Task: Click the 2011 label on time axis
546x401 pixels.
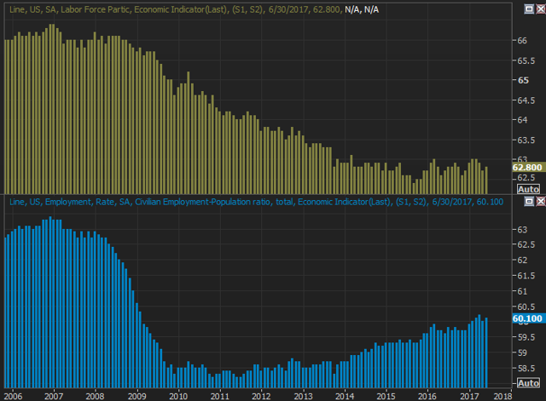Action: (x=220, y=396)
